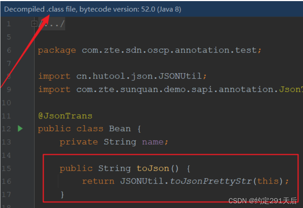Click the return keyword on line 16
Screen dimensions: 303x208
98,181
